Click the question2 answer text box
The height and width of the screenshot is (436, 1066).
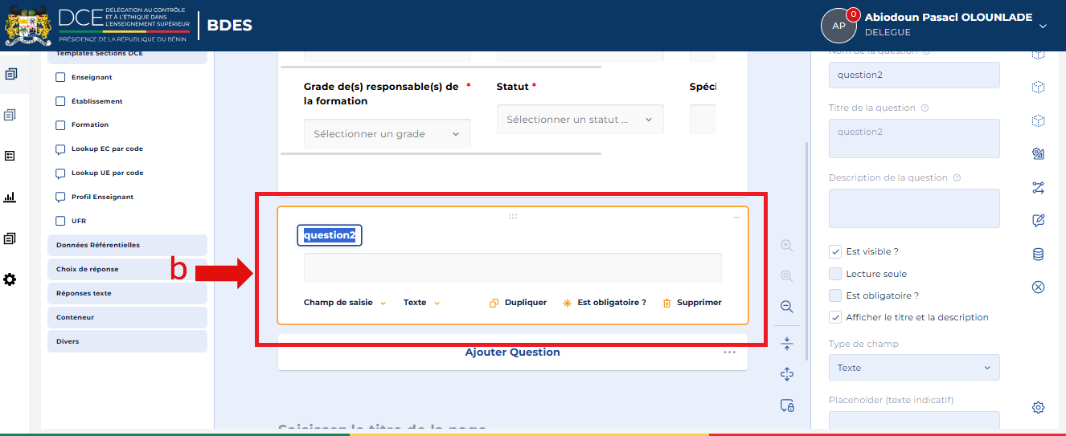[x=513, y=267]
